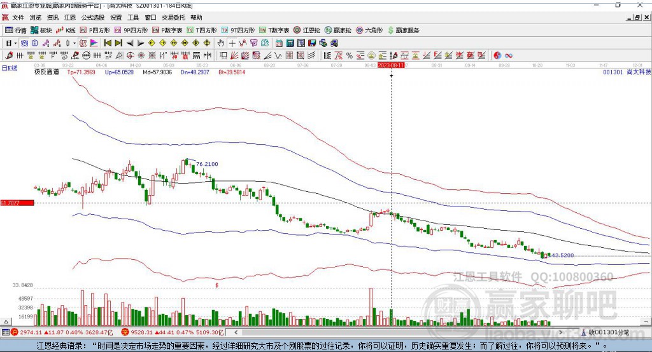Click the stock code 001301 link
This screenshot has height=352, width=652.
tap(613, 72)
